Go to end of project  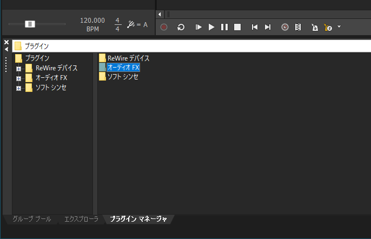(267, 26)
